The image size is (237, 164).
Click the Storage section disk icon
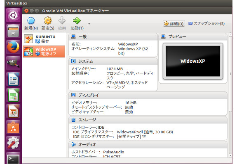point(73,120)
